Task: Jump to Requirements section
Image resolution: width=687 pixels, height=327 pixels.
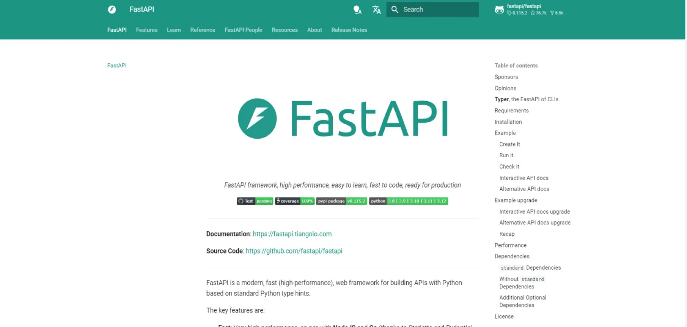Action: [x=512, y=110]
